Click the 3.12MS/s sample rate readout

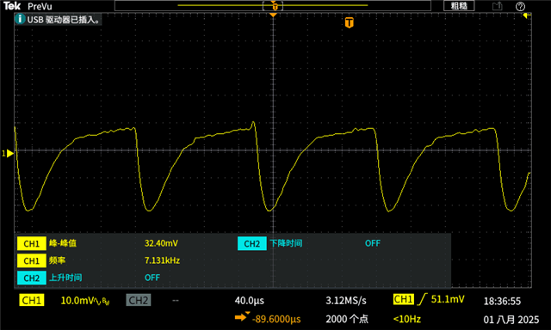pos(346,301)
